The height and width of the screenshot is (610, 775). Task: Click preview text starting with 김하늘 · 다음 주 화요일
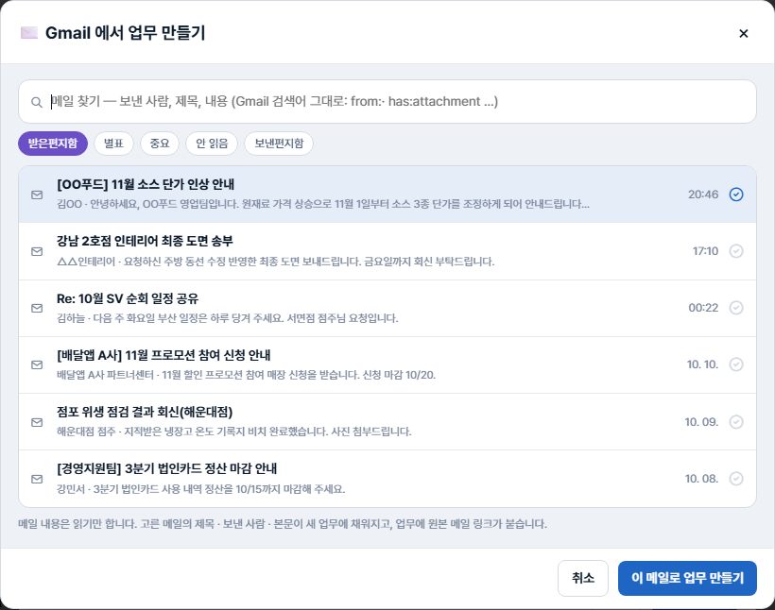228,318
